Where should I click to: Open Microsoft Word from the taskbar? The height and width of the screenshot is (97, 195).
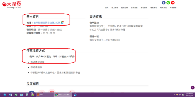click(x=10, y=95)
